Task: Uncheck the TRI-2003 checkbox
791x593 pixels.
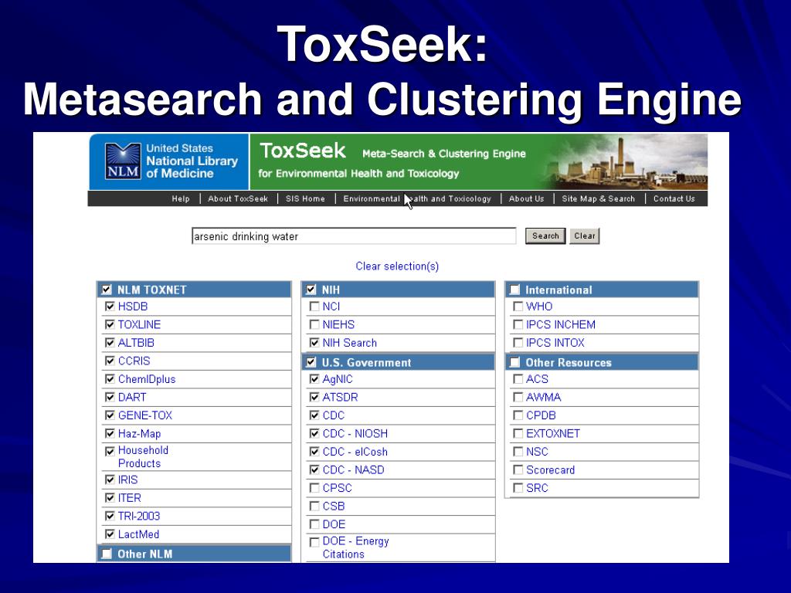Action: pyautogui.click(x=110, y=516)
